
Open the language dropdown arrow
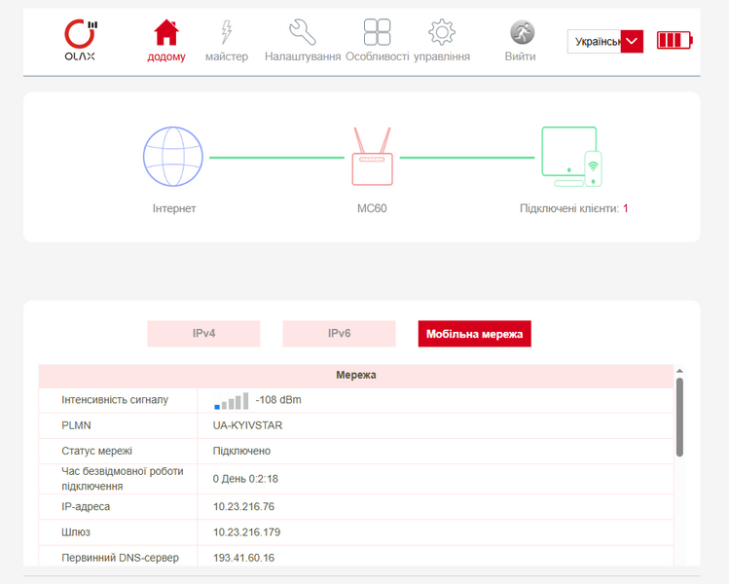tap(632, 42)
